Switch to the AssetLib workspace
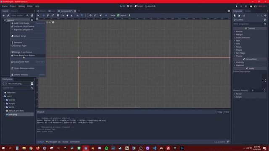Screen dimensions: 269x151 150,6
